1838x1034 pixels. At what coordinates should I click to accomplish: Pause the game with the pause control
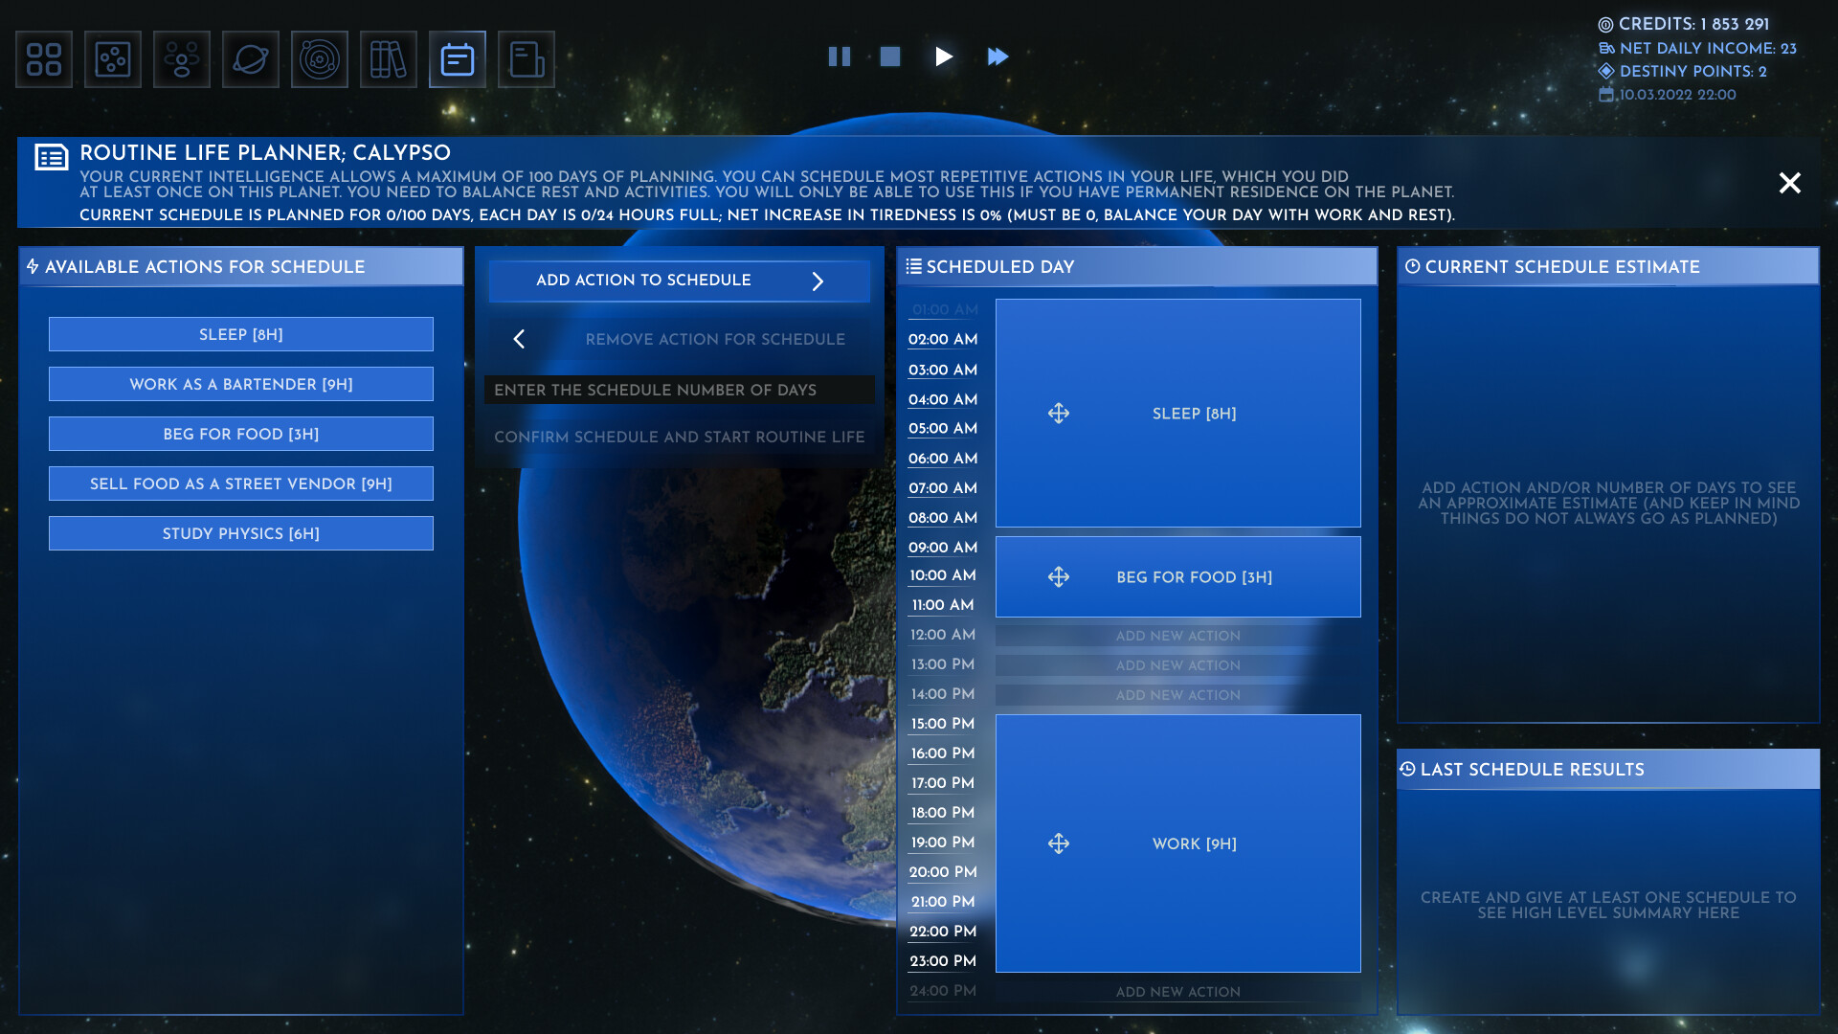(840, 56)
